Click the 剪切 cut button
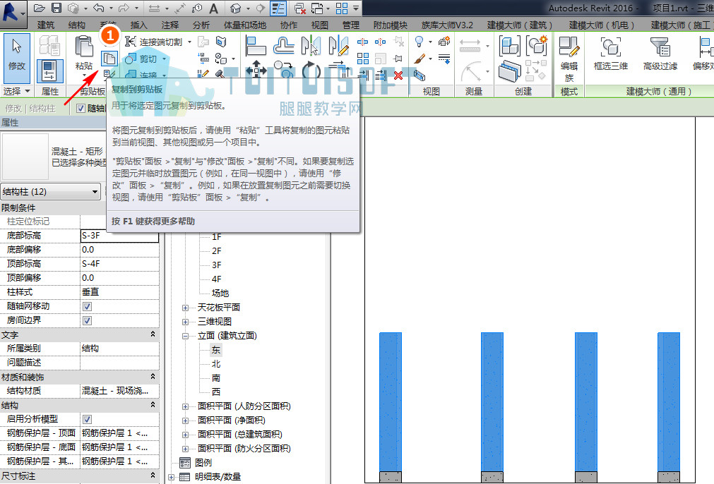 tap(145, 59)
